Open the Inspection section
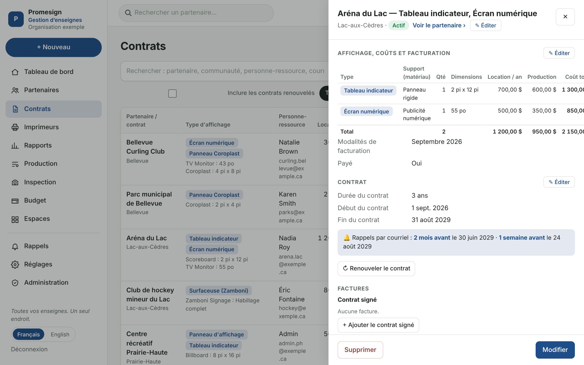The image size is (584, 365). click(54, 182)
